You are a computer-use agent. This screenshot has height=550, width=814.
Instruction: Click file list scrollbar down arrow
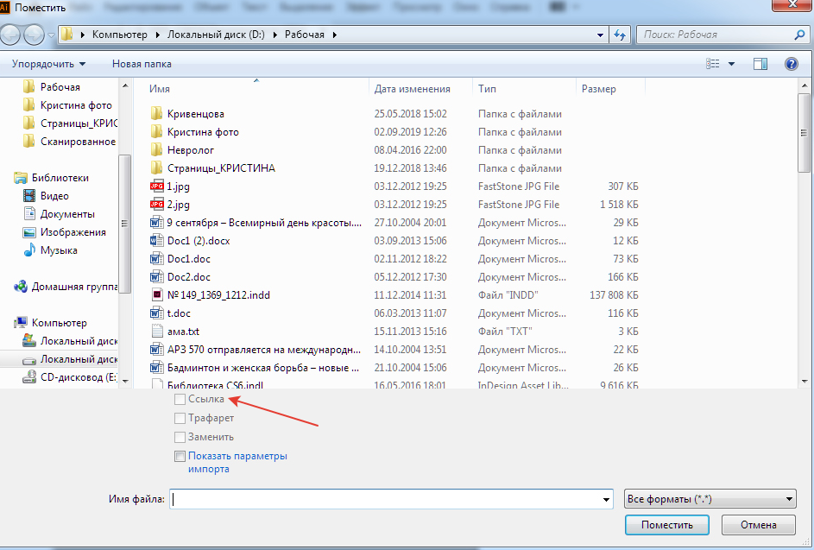point(805,382)
